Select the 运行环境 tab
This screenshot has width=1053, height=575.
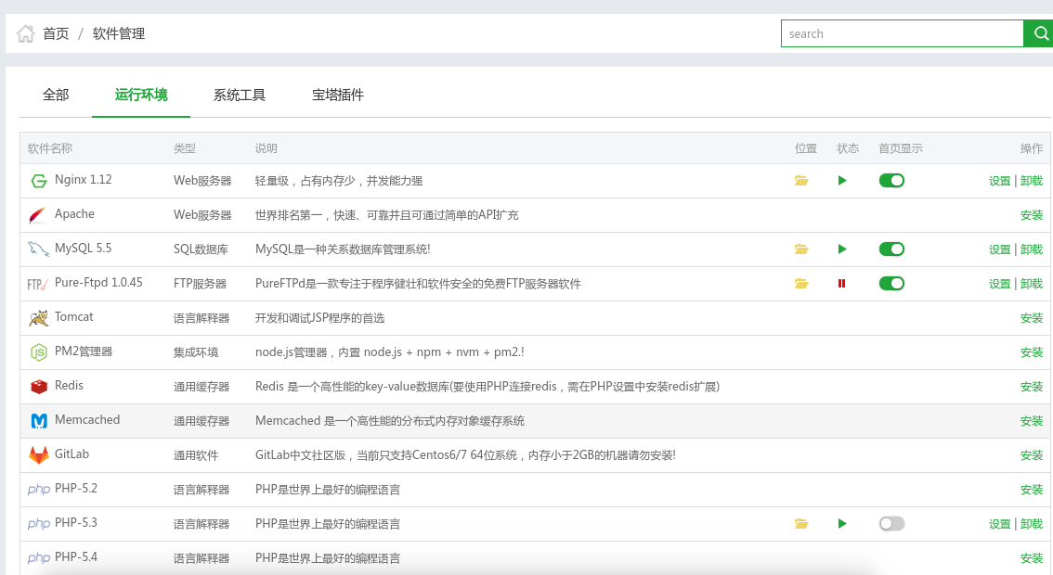[141, 96]
